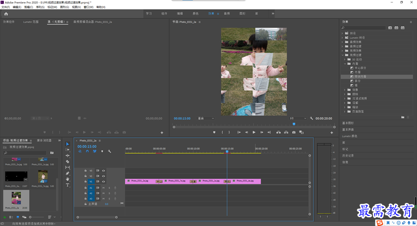Step back one frame in Program monitor
417x226 pixels.
coord(246,132)
